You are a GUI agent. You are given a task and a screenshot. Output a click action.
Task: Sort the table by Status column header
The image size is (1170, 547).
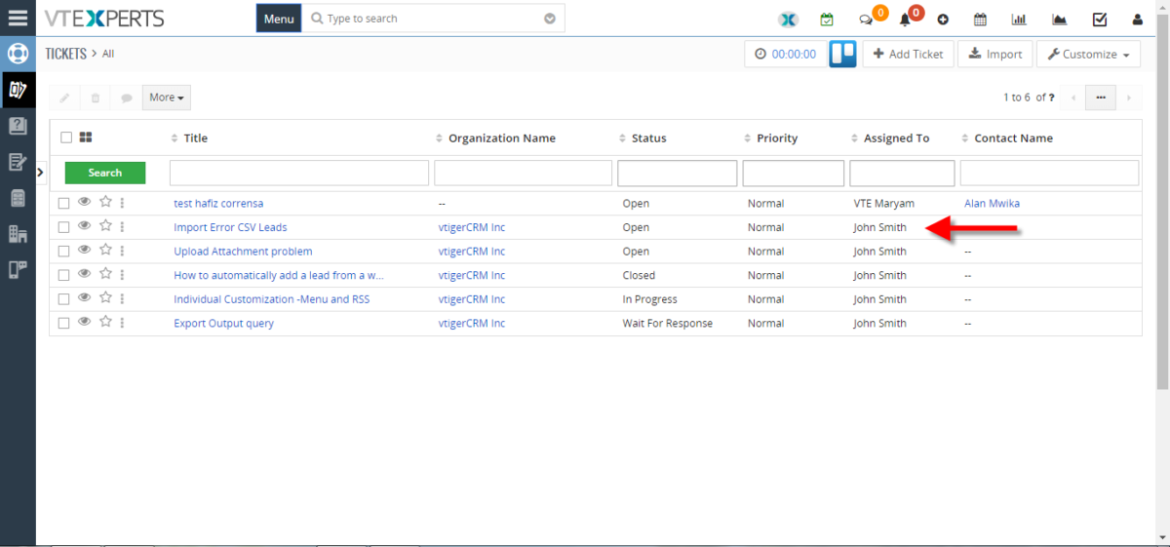(x=648, y=138)
